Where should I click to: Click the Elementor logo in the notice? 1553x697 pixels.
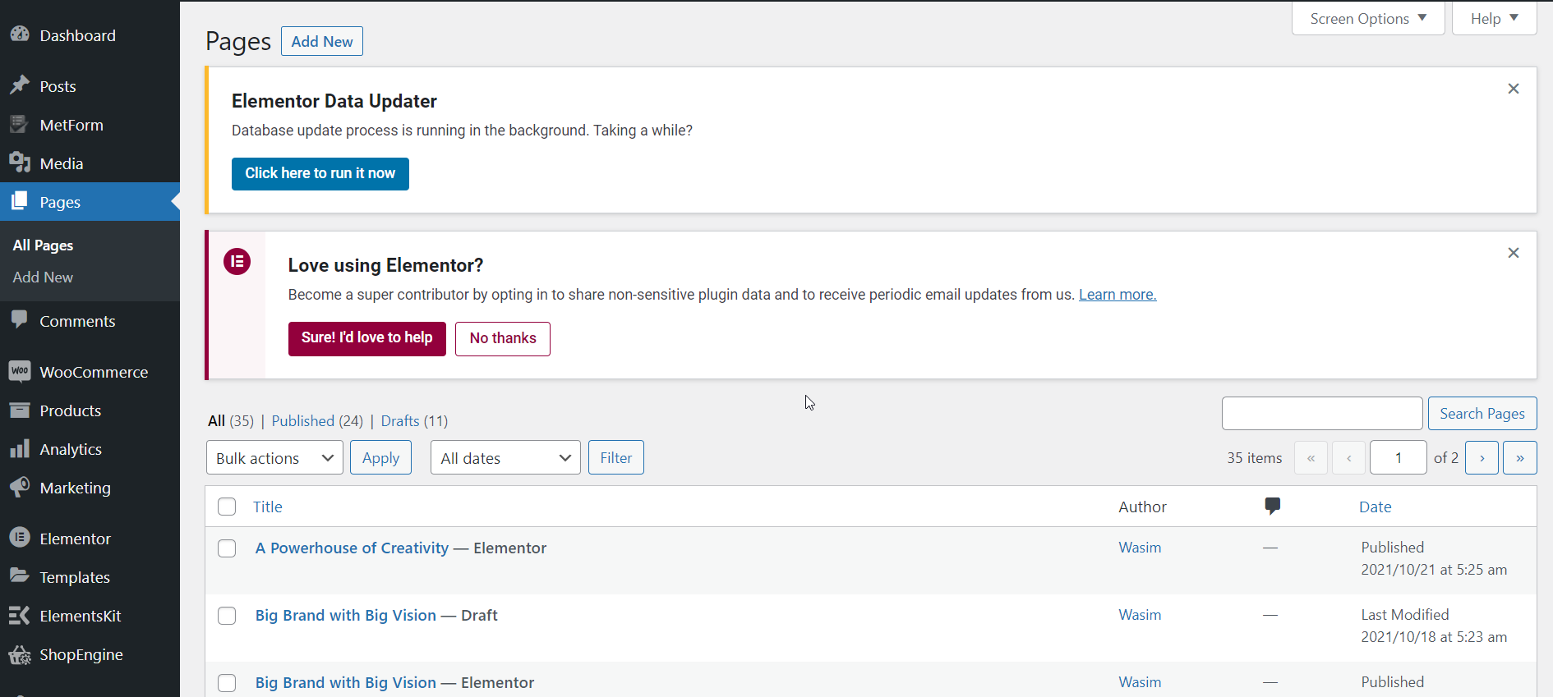(x=237, y=262)
